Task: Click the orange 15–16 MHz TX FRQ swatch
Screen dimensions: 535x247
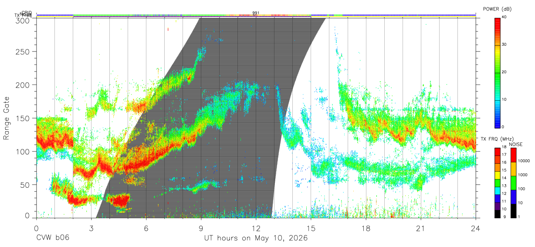Action: click(497, 167)
